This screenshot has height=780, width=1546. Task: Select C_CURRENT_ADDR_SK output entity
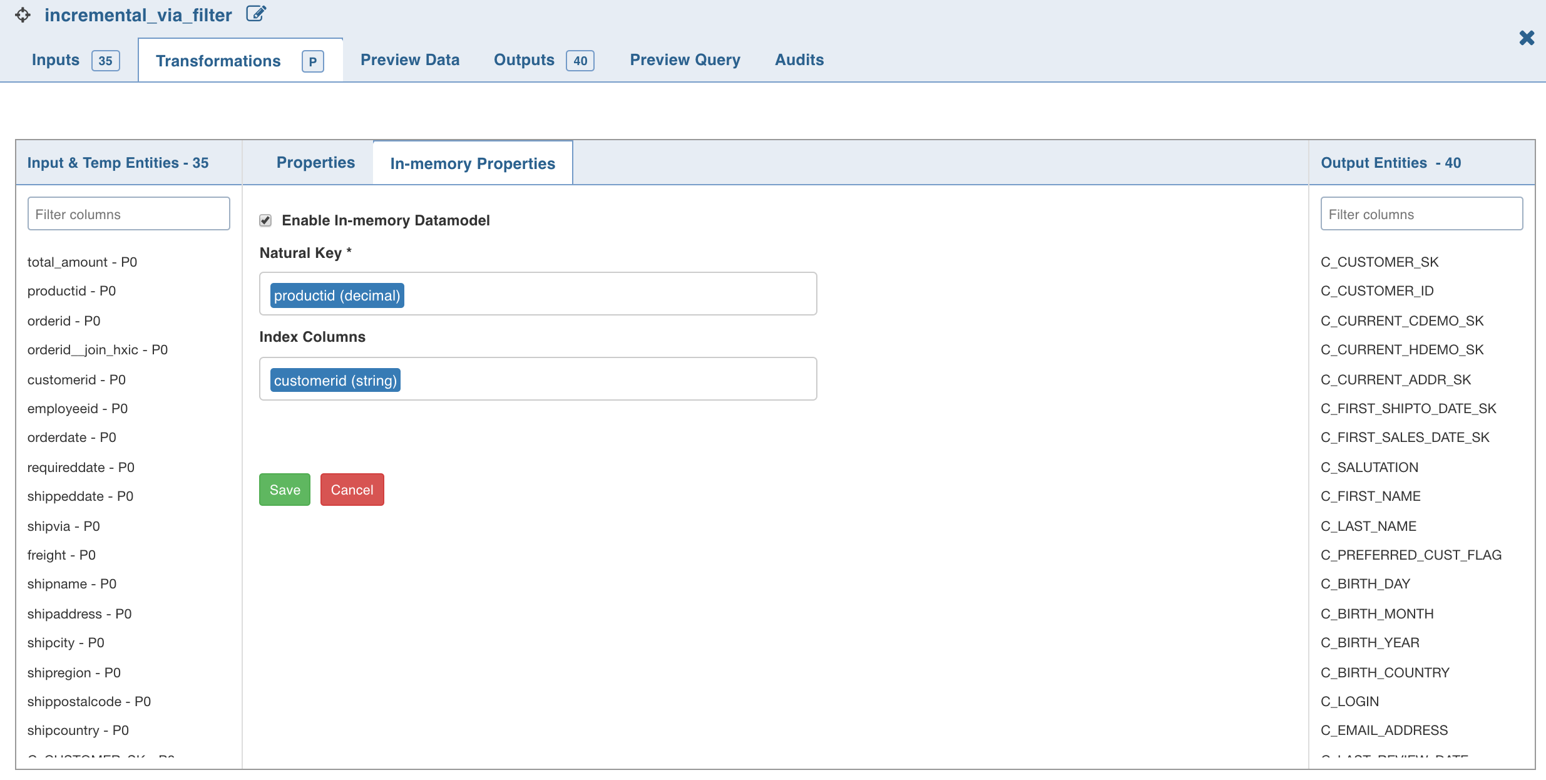pyautogui.click(x=1396, y=380)
